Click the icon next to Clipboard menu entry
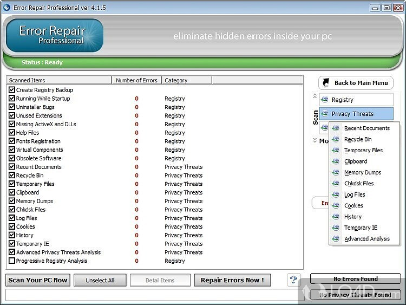The height and width of the screenshot is (305, 406). [336, 161]
